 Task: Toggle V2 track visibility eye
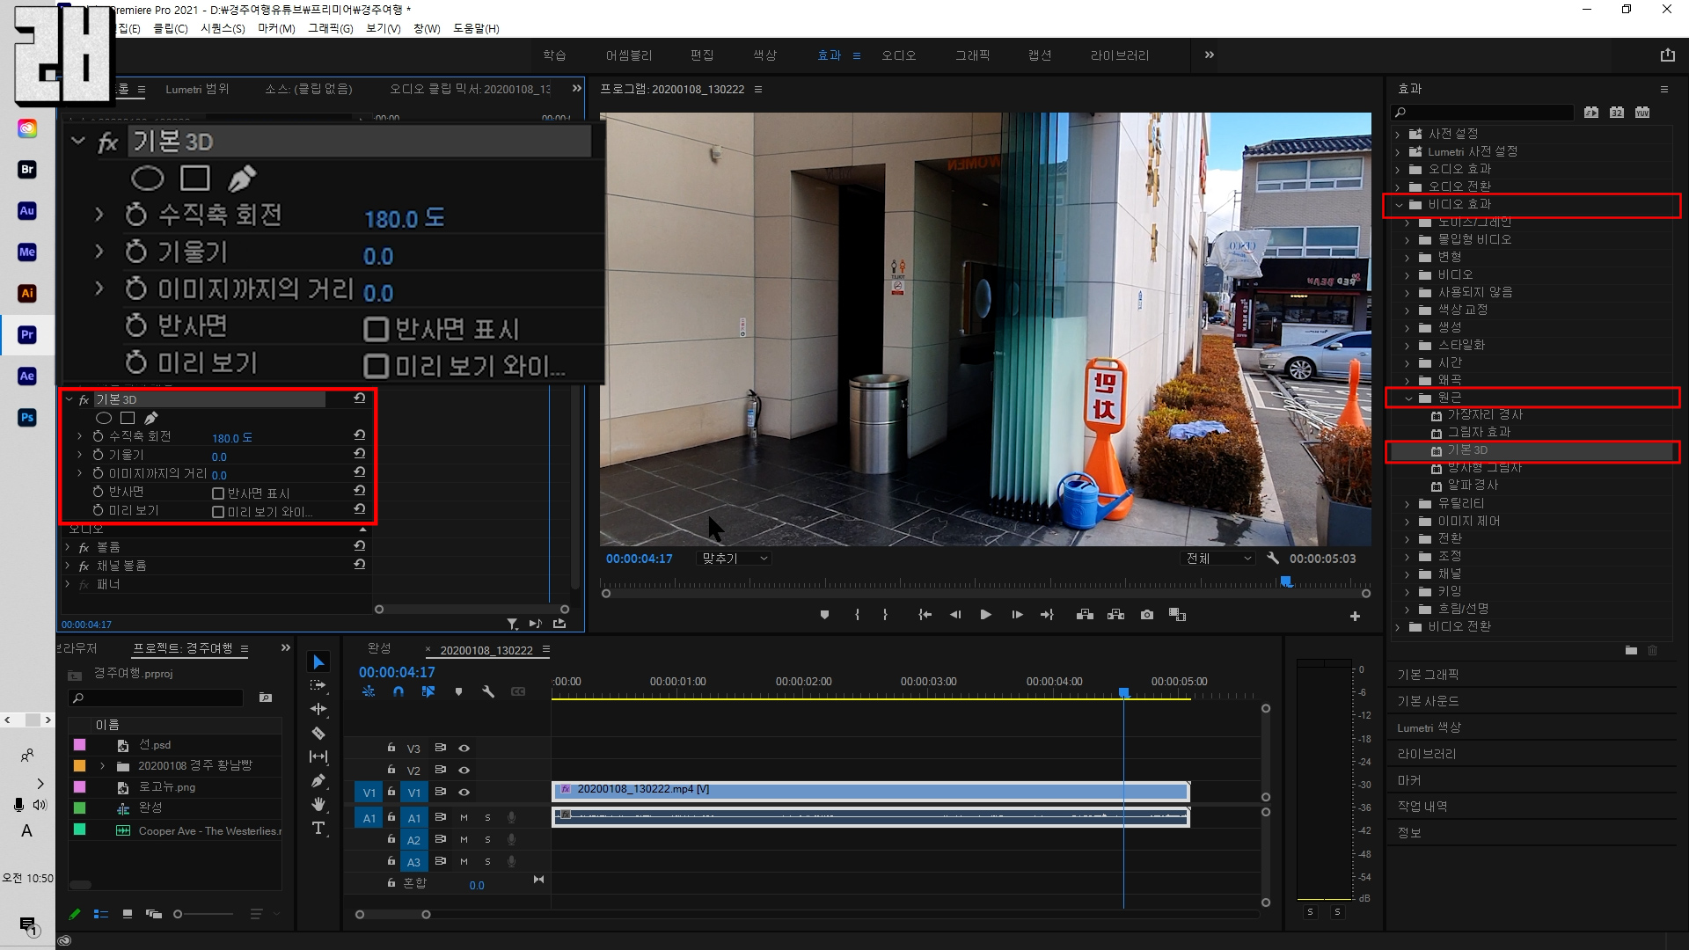(x=464, y=771)
